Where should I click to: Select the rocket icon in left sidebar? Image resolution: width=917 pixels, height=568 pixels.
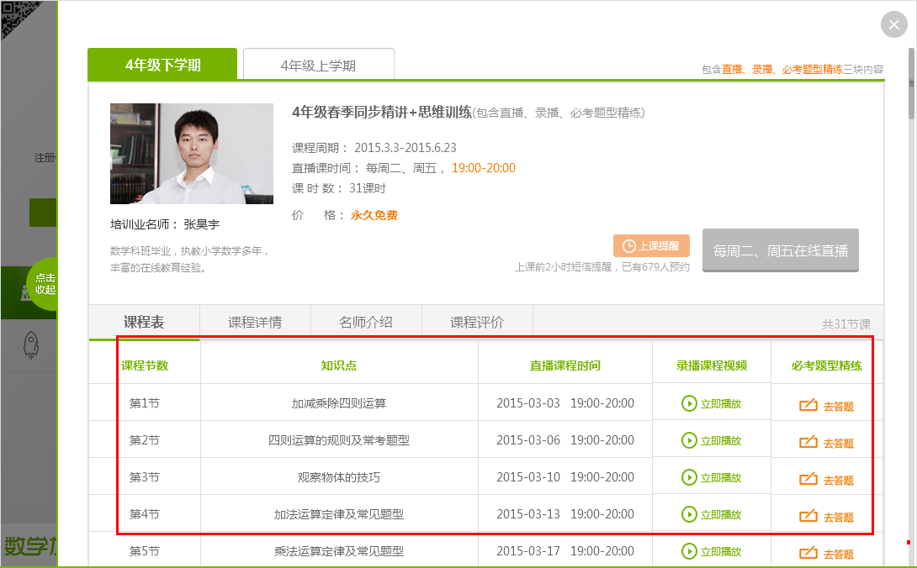coord(30,343)
